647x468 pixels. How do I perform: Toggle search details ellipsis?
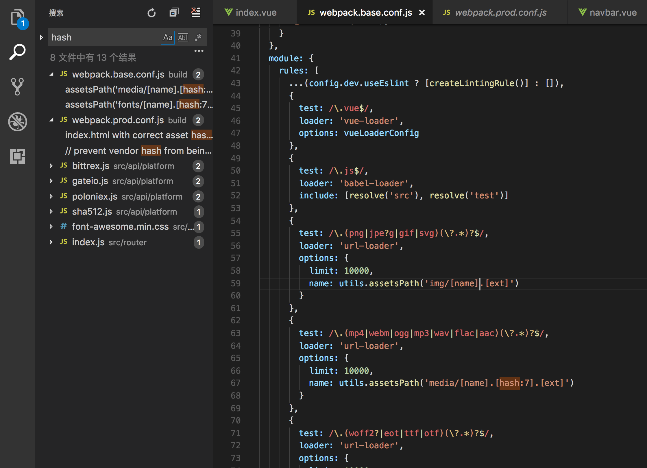pos(199,51)
